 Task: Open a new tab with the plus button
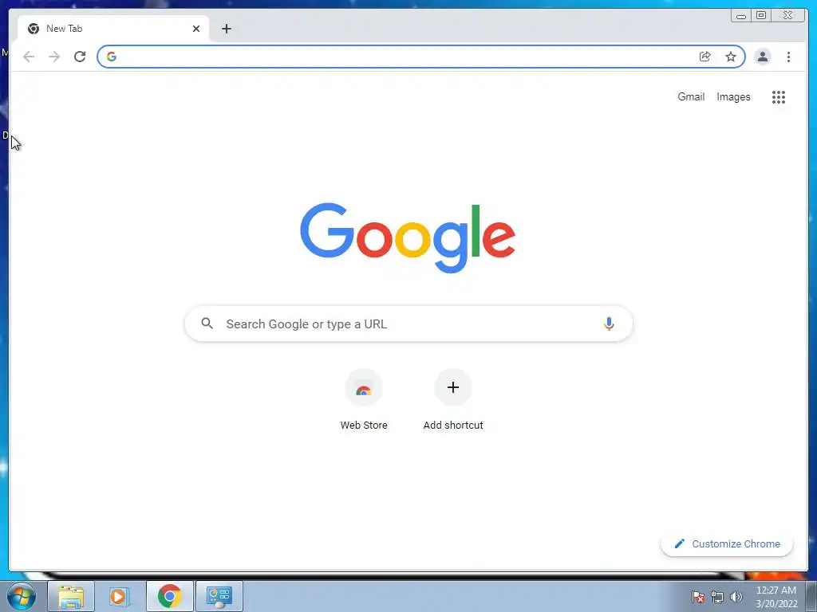(226, 29)
